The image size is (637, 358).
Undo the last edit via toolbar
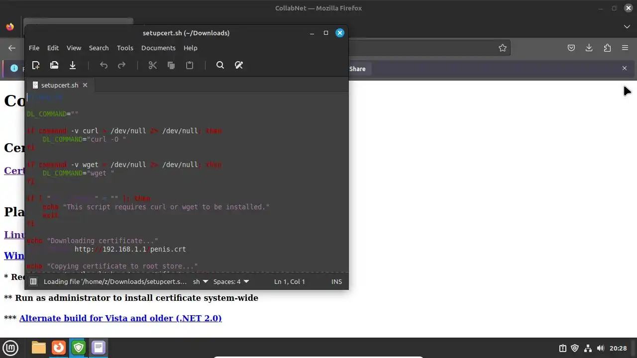[104, 65]
